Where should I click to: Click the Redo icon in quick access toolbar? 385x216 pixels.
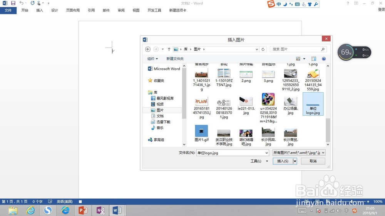click(32, 3)
